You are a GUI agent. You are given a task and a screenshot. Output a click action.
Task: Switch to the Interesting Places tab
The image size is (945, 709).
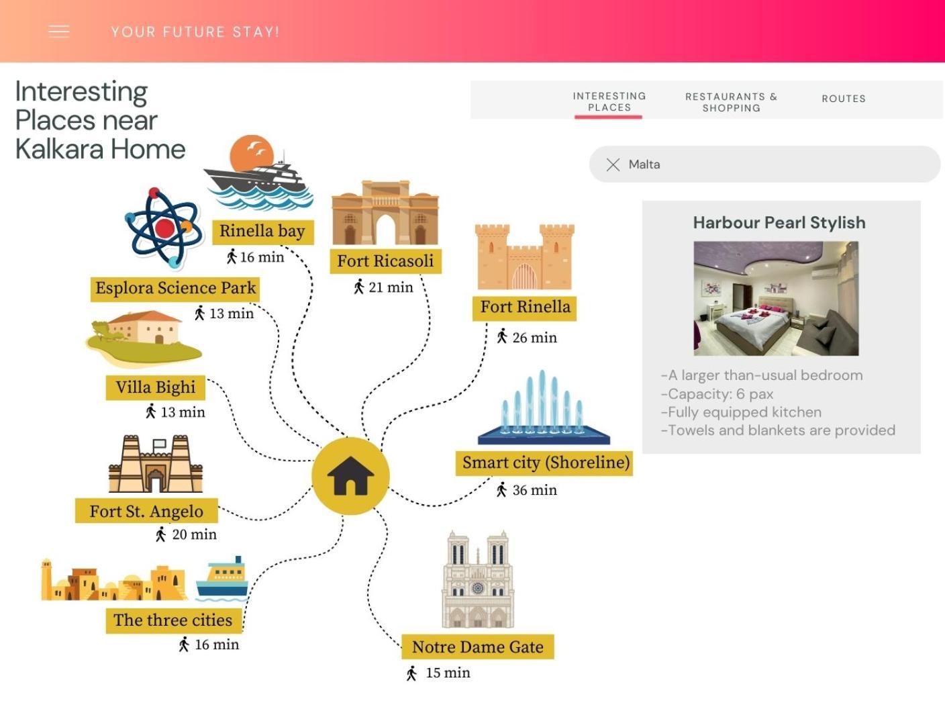coord(609,101)
